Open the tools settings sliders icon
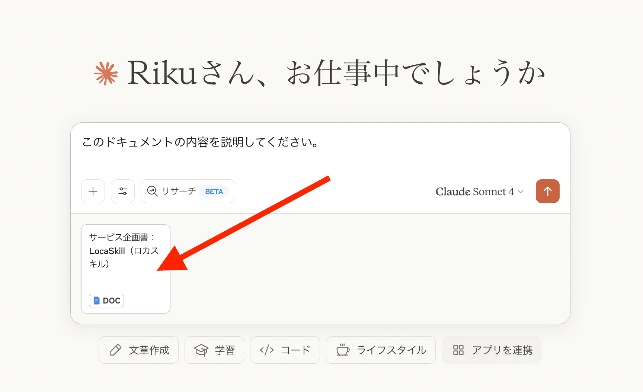Image resolution: width=643 pixels, height=392 pixels. (x=123, y=191)
